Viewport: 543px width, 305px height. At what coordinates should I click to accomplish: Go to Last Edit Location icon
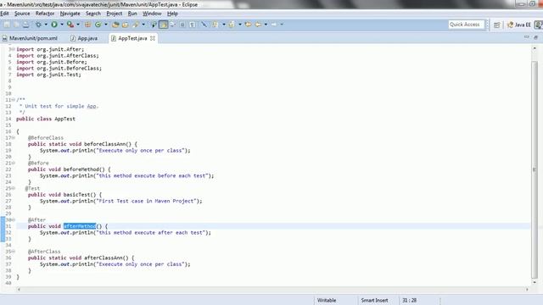pos(248,25)
